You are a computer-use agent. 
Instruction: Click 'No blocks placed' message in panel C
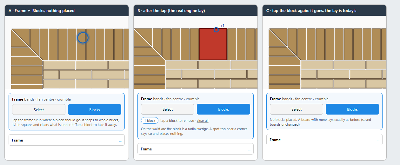coord(320,122)
